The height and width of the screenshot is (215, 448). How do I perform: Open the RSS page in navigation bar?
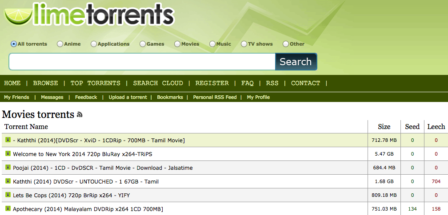(x=272, y=83)
